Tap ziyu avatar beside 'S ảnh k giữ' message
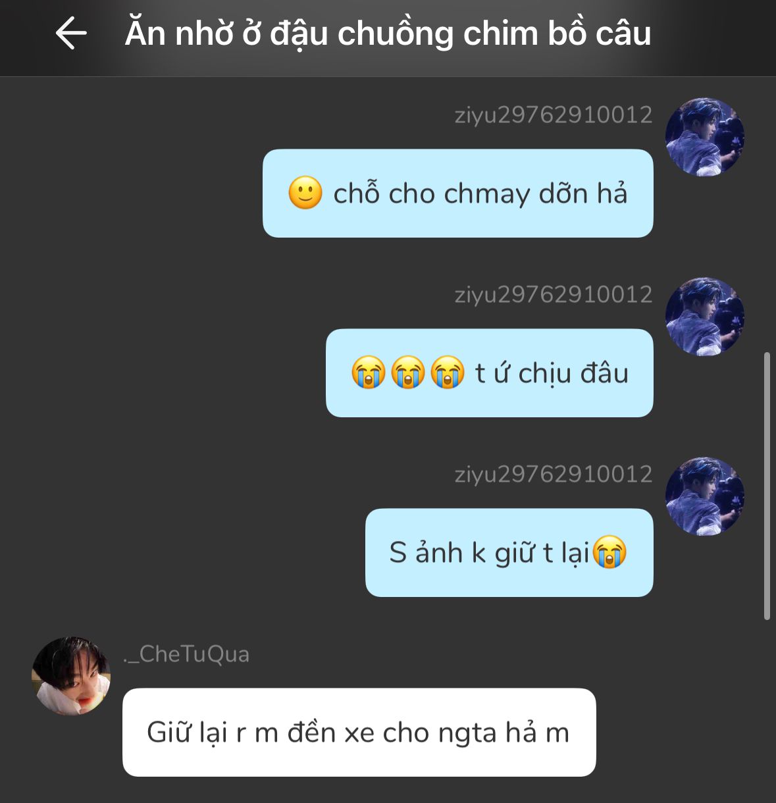The height and width of the screenshot is (803, 776). pos(705,496)
